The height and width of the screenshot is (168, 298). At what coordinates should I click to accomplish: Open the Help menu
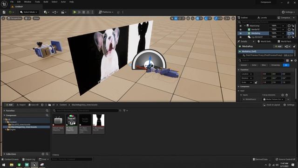click(71, 2)
